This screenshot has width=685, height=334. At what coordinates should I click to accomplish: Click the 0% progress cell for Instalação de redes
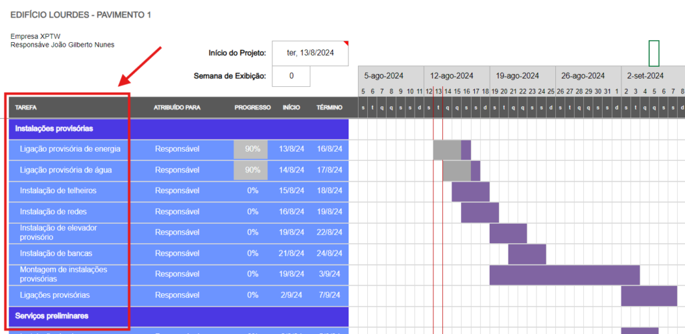252,212
